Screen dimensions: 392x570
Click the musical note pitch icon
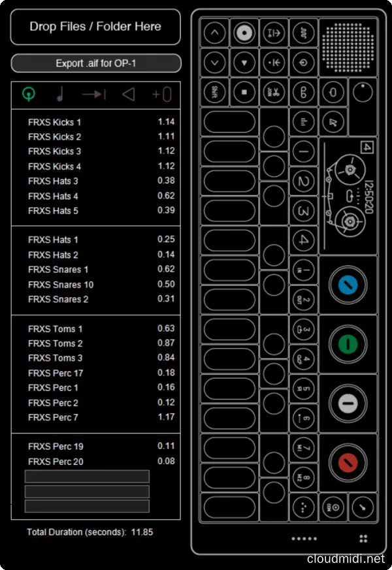coord(60,94)
